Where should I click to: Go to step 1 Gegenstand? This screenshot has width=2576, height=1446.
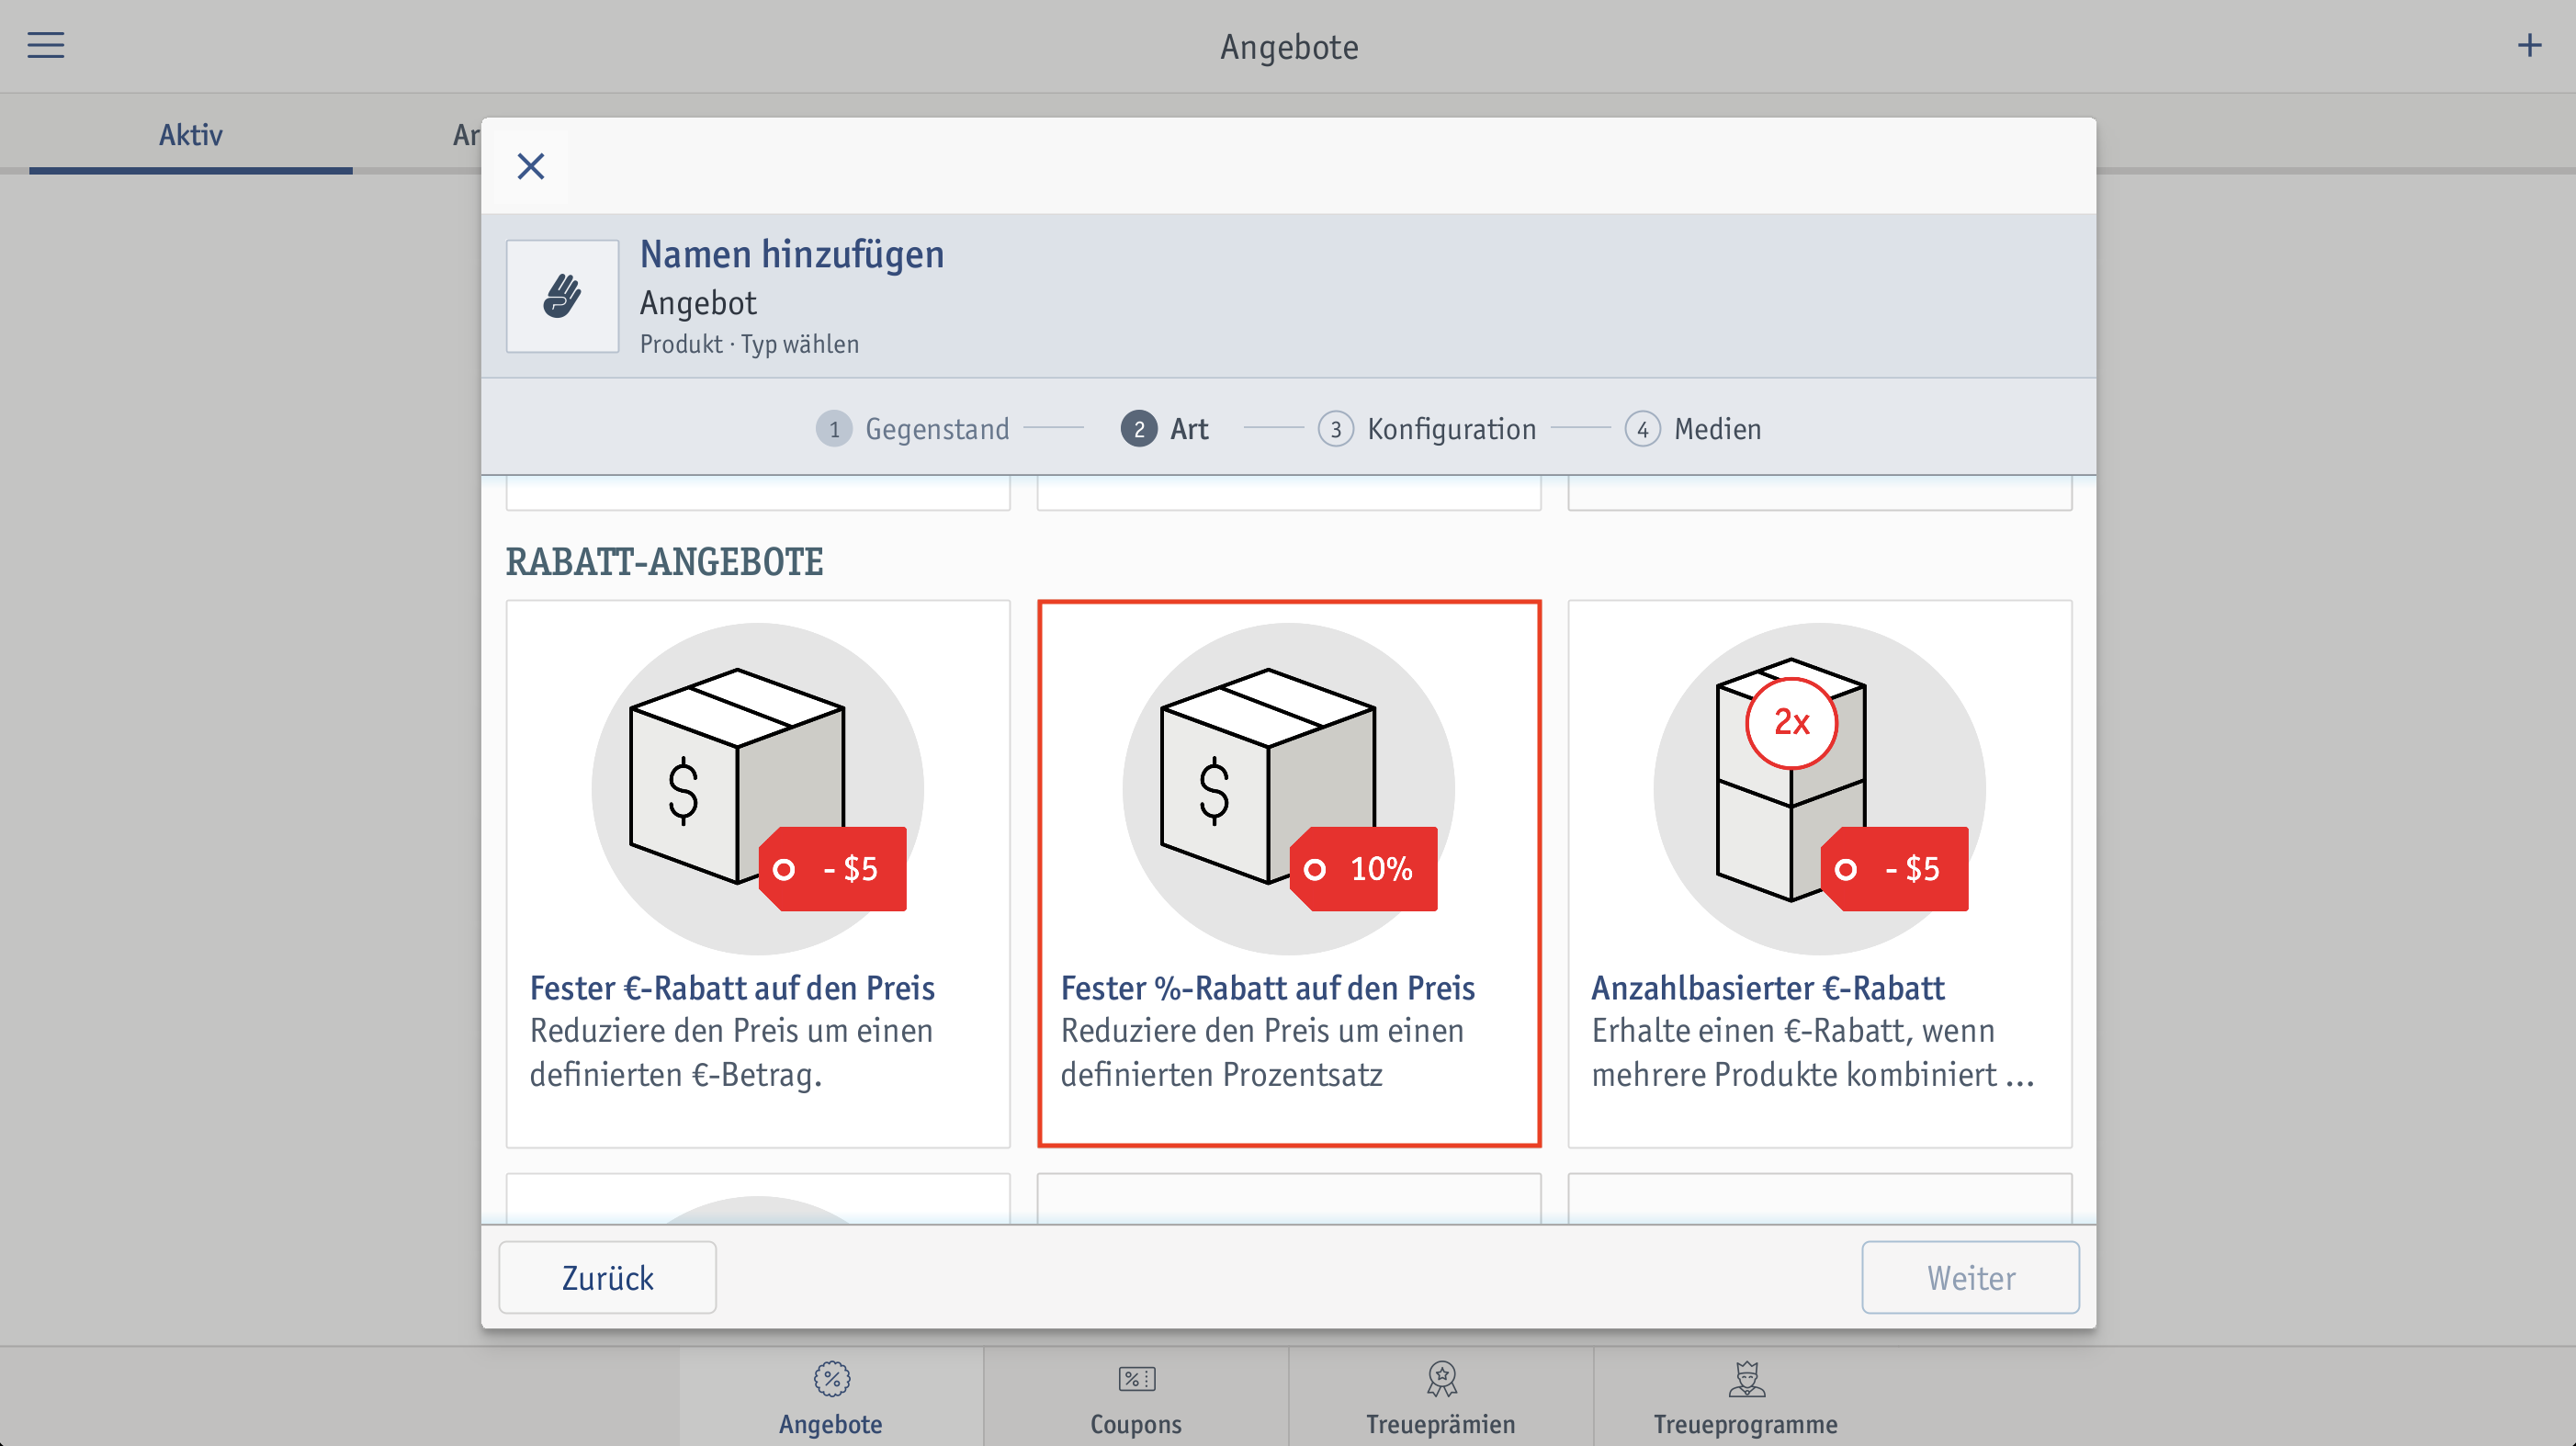tap(913, 429)
